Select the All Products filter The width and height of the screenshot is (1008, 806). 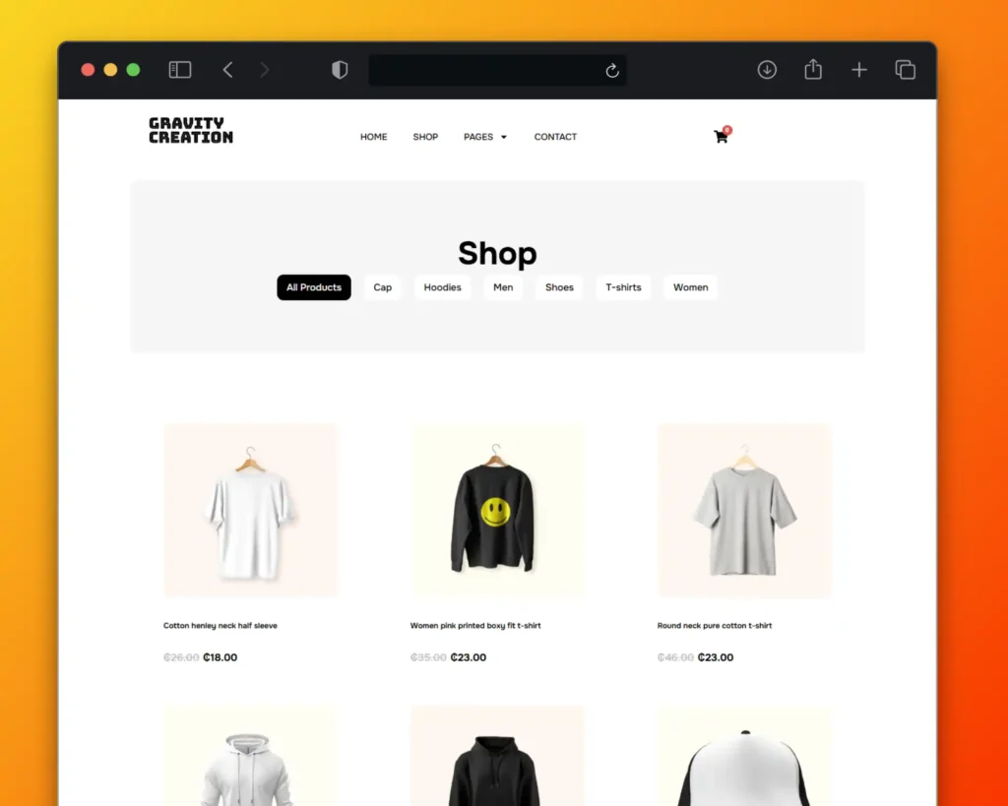pos(314,287)
